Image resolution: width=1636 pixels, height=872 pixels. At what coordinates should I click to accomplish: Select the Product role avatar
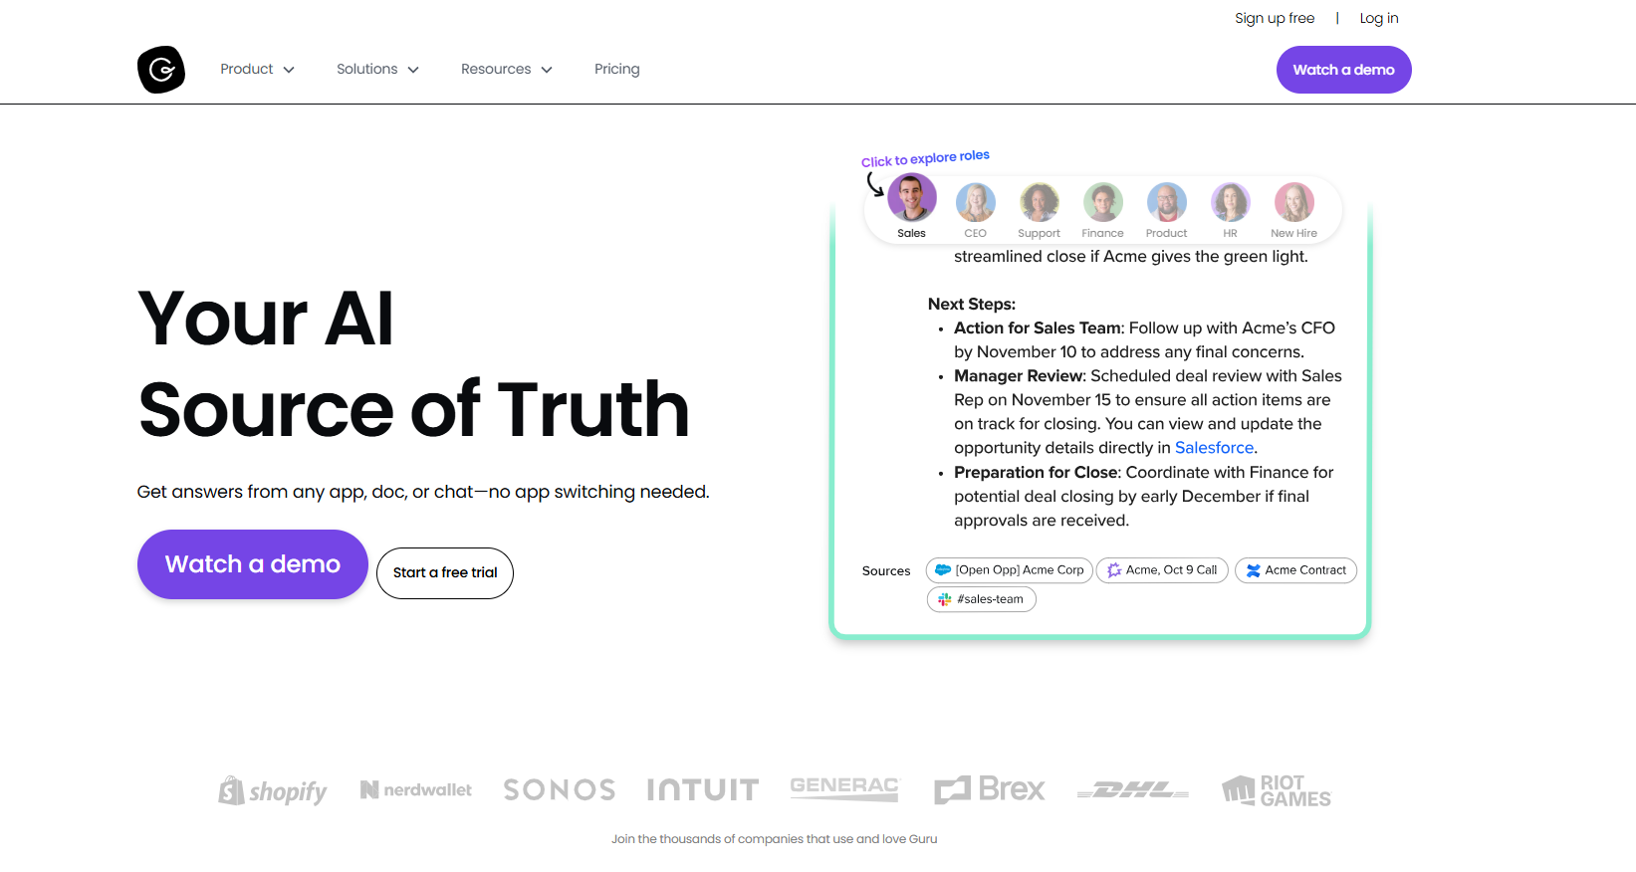point(1166,203)
